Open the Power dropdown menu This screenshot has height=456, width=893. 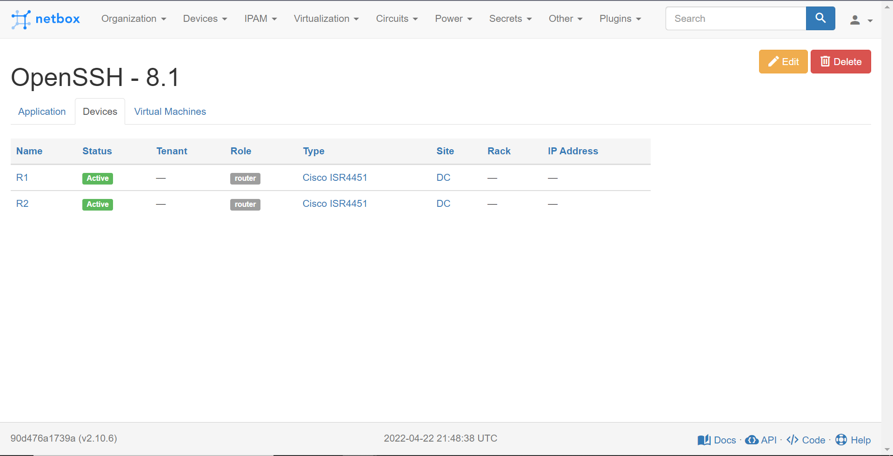[x=453, y=19]
